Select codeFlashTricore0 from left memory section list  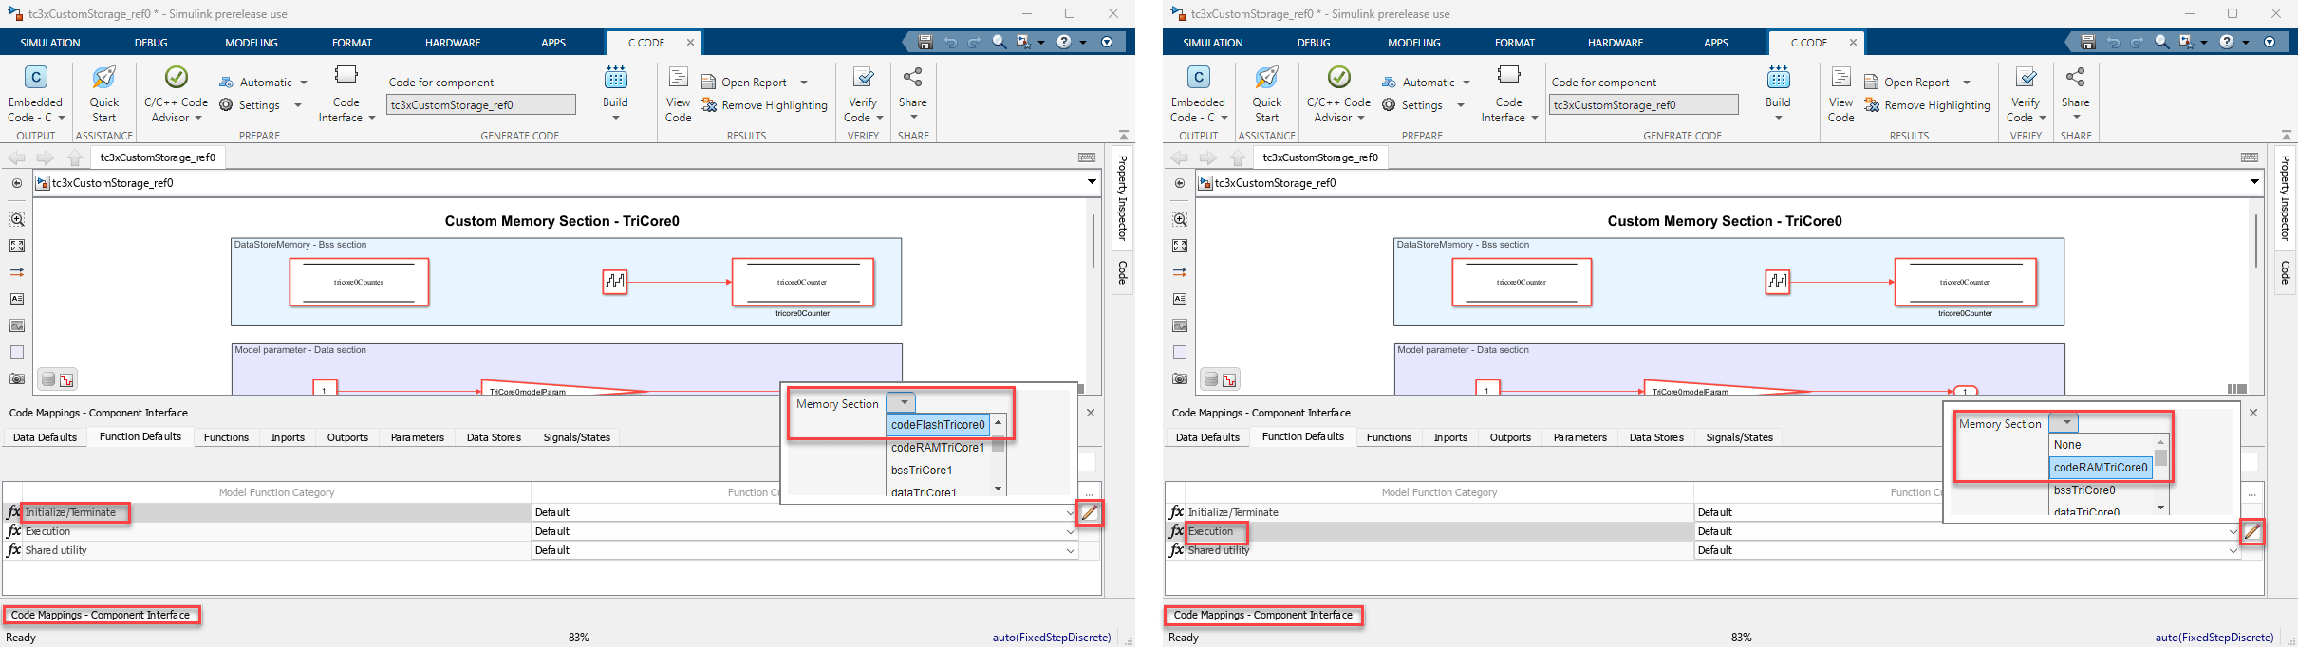pyautogui.click(x=937, y=425)
